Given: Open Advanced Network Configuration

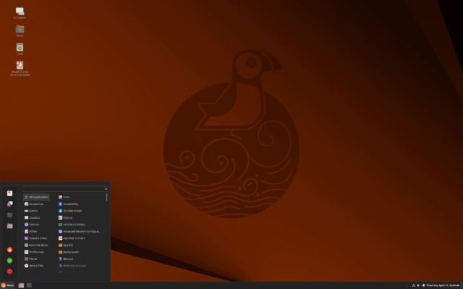Looking at the screenshot, I should (x=81, y=231).
